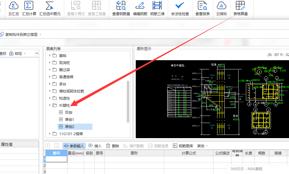Expand the 墙柱或砌体拉筋 folder
This screenshot has height=174, width=289.
[x=50, y=91]
